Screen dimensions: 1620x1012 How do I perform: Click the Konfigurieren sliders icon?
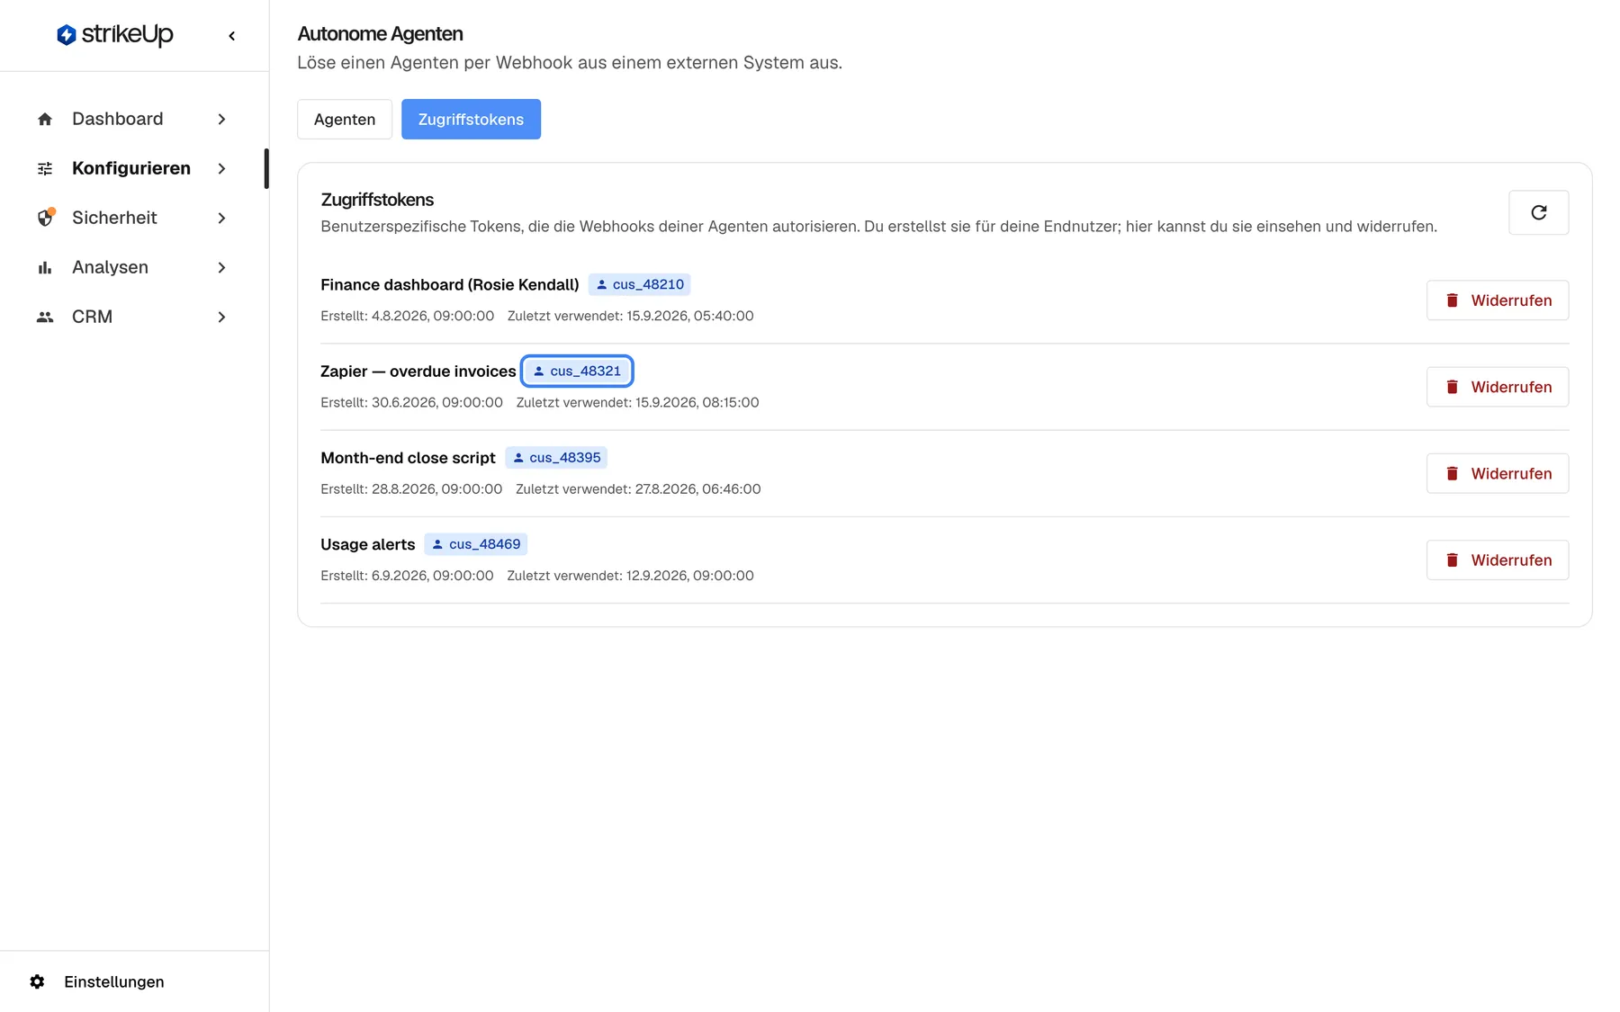pyautogui.click(x=45, y=168)
